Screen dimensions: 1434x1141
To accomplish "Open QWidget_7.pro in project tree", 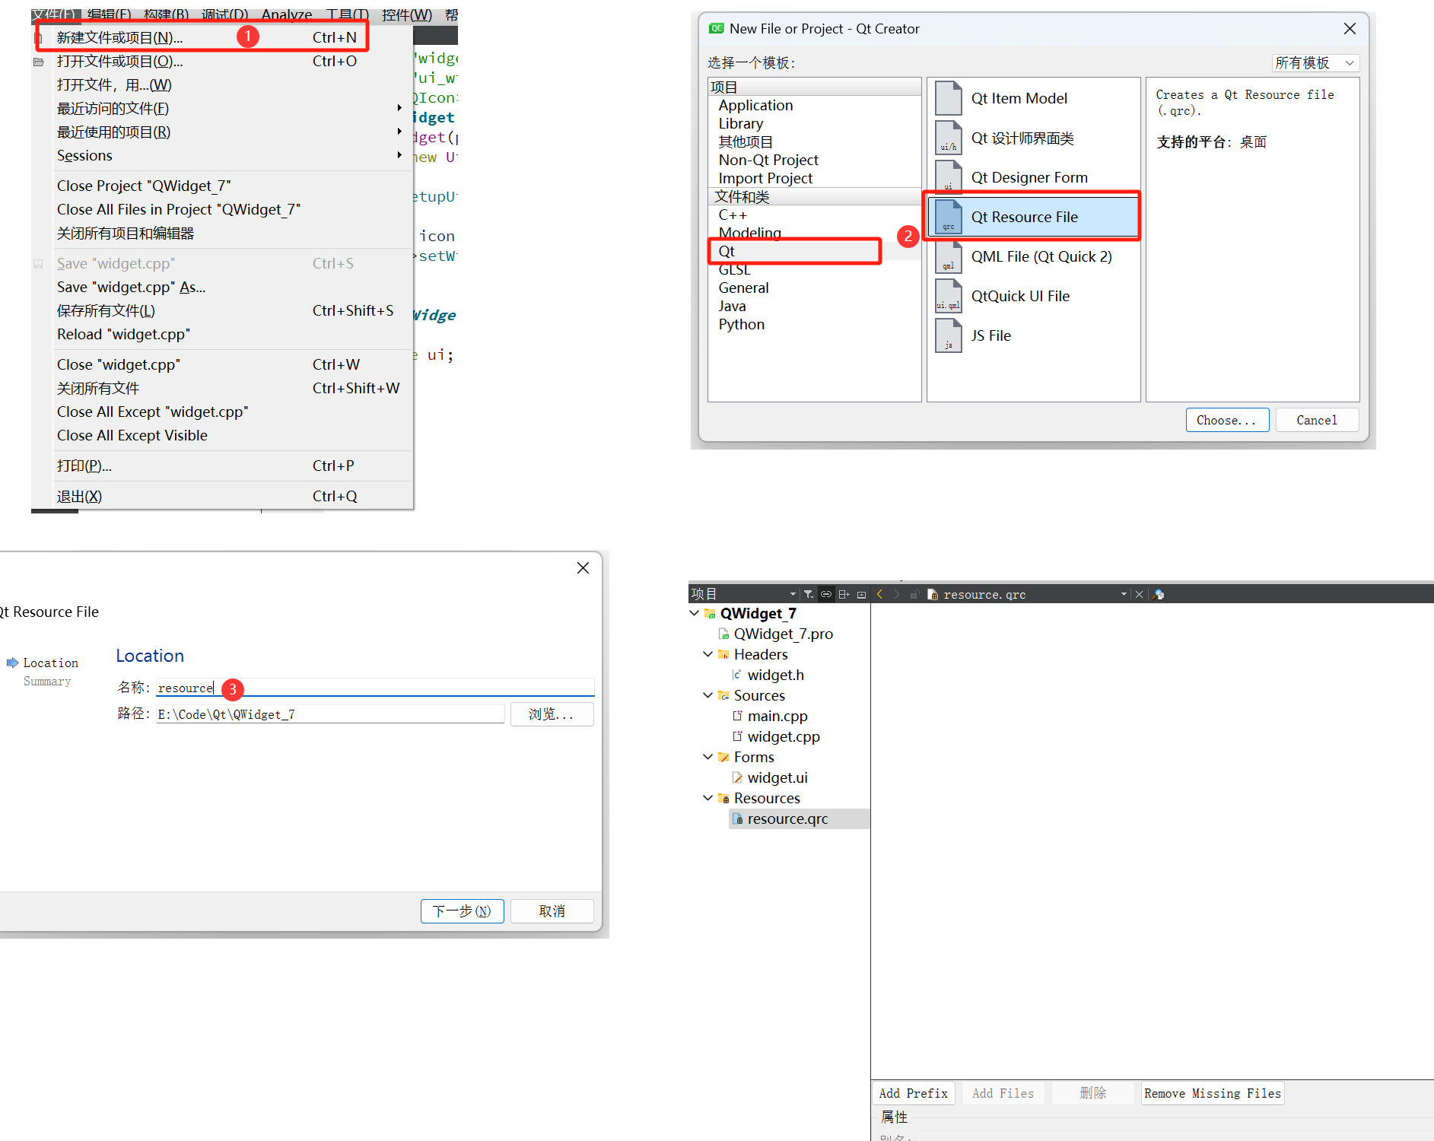I will [x=783, y=634].
